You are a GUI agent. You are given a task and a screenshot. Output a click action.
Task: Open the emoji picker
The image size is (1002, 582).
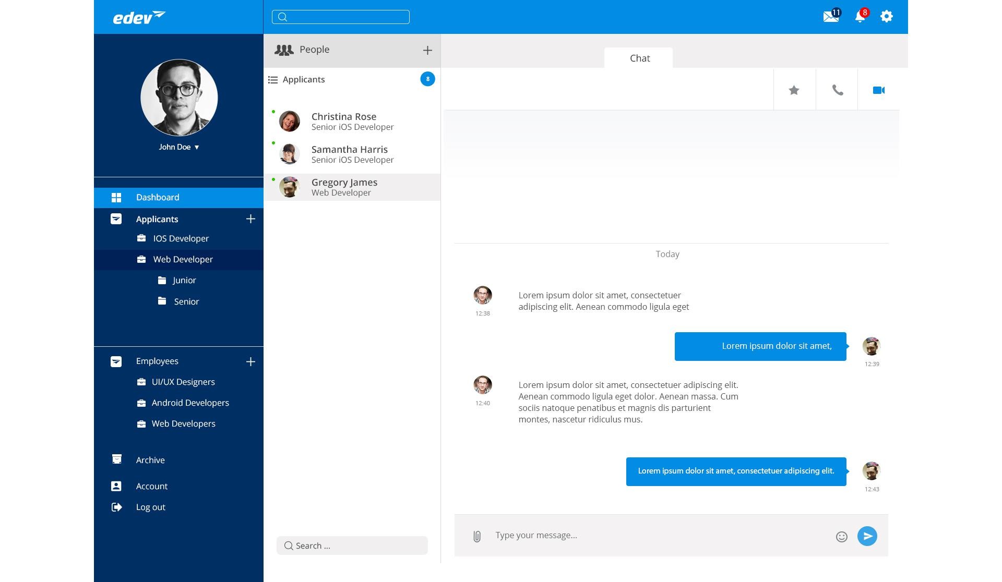pos(841,537)
